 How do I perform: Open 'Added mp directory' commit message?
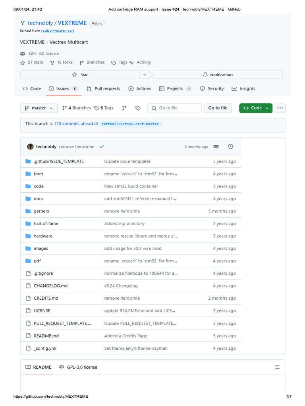124,224
